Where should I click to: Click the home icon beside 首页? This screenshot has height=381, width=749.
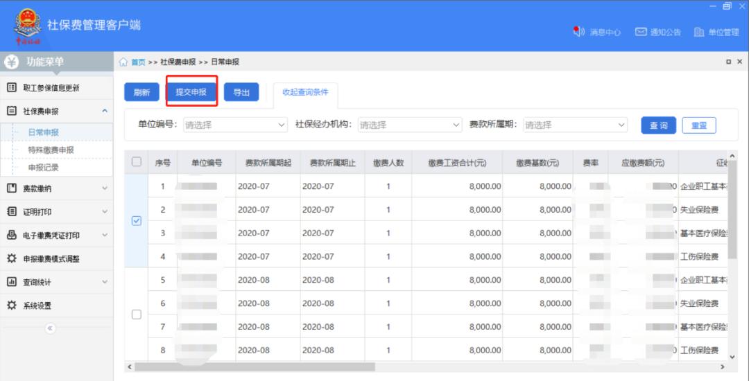[x=123, y=62]
